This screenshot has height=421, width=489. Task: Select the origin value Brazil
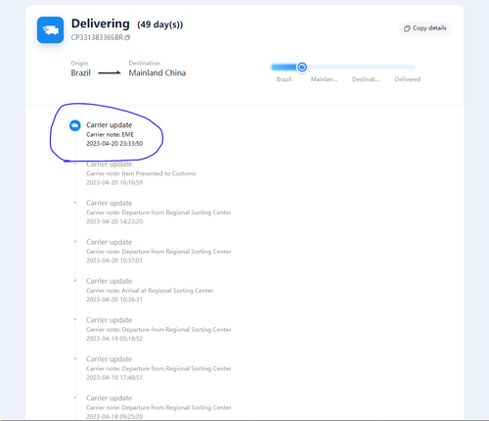click(81, 72)
